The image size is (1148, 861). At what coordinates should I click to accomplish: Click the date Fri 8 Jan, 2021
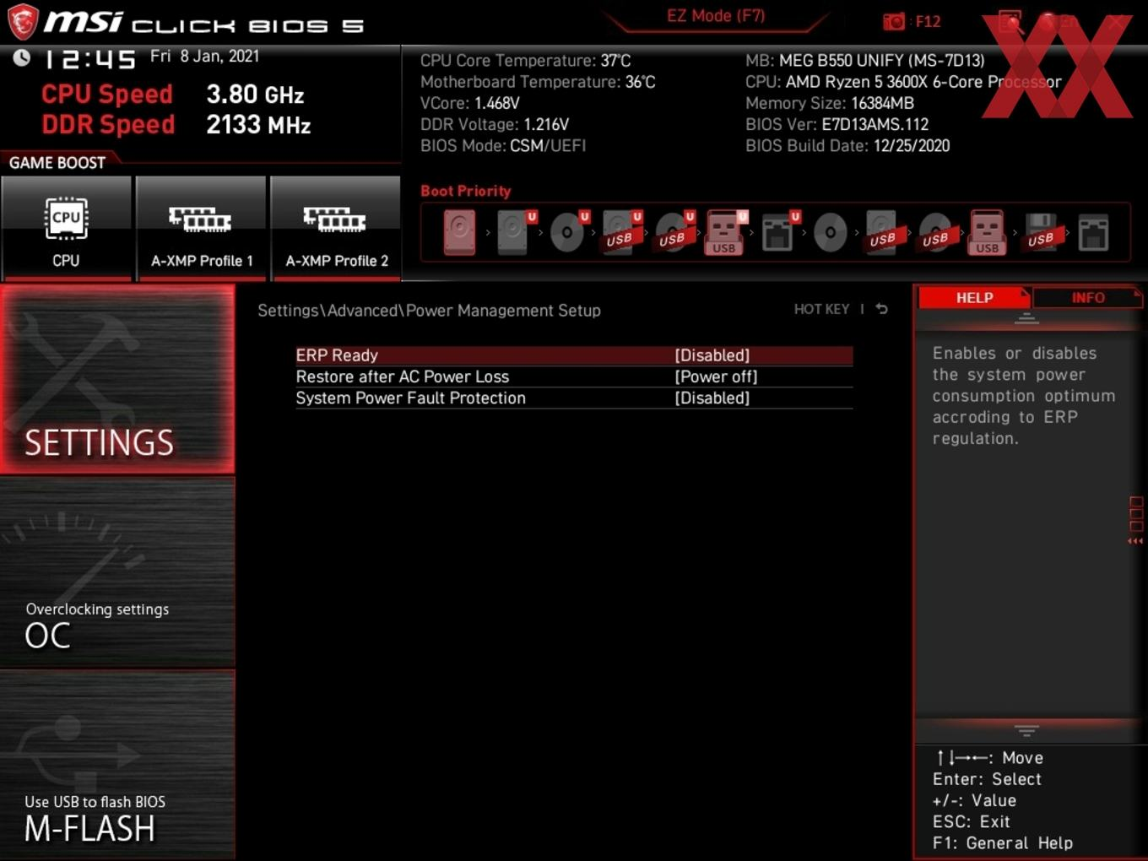205,56
